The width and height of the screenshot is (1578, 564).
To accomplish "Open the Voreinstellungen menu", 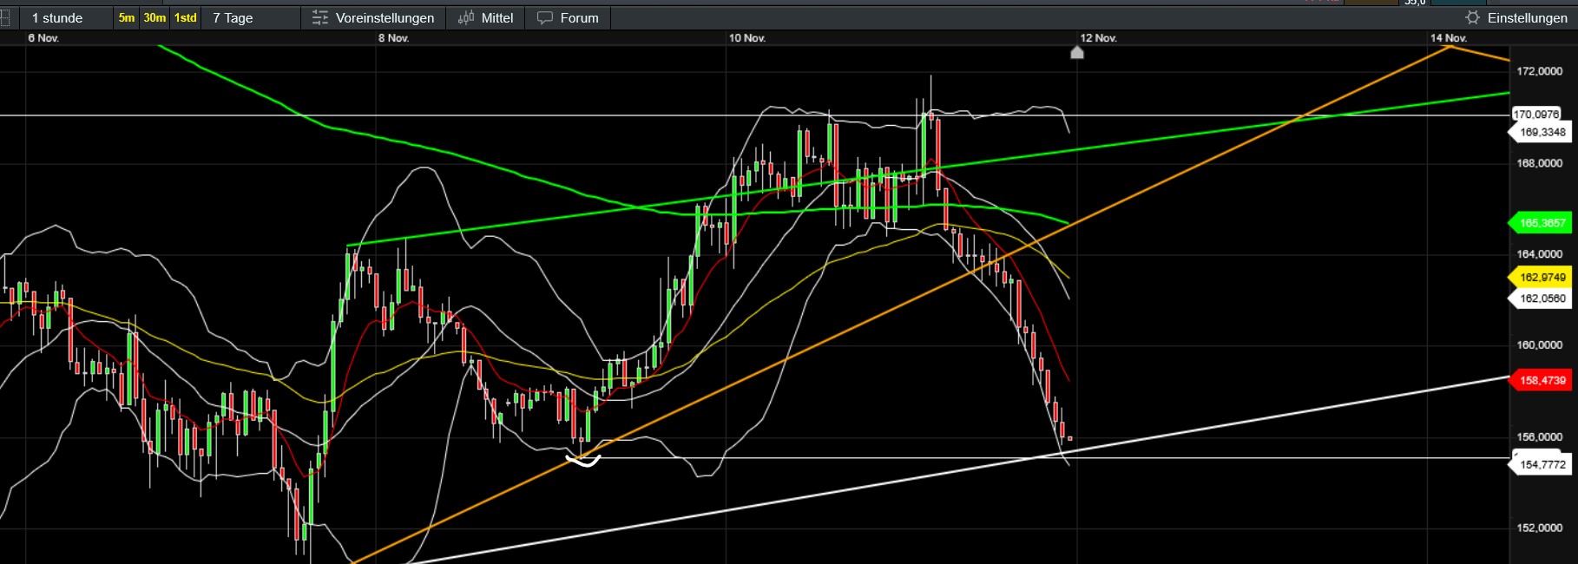I will tap(385, 18).
